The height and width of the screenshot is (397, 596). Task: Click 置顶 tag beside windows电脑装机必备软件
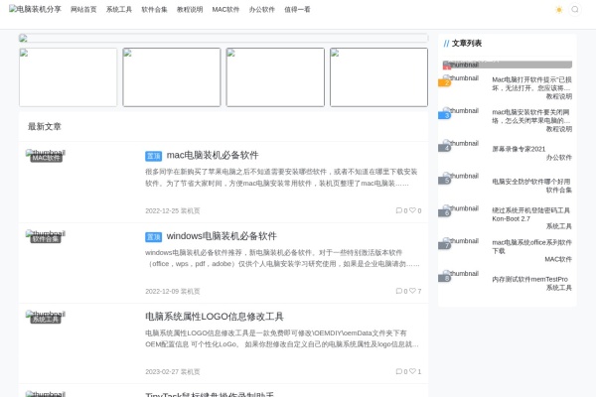(x=154, y=236)
